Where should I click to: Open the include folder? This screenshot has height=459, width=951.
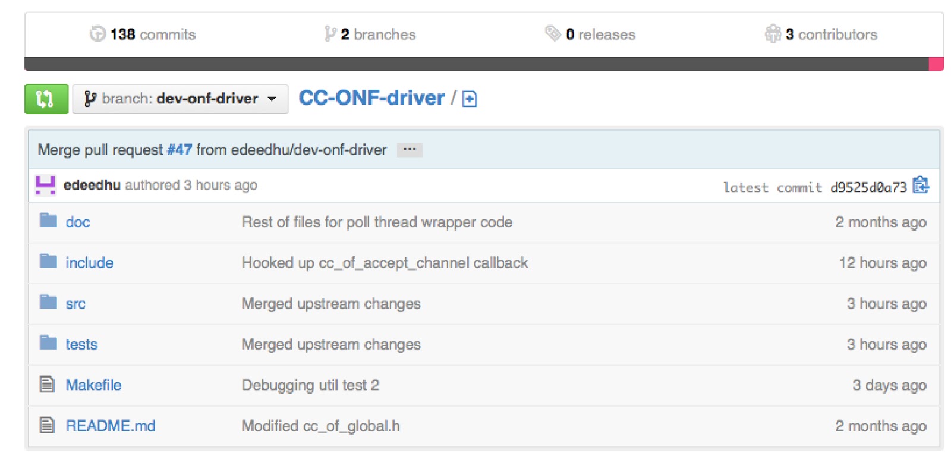click(x=89, y=263)
